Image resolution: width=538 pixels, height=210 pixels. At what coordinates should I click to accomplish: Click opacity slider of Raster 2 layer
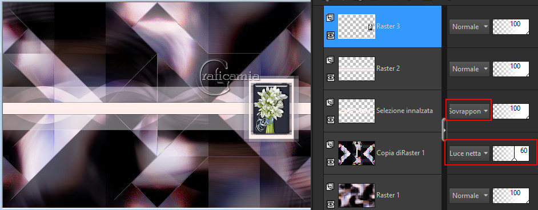(511, 69)
